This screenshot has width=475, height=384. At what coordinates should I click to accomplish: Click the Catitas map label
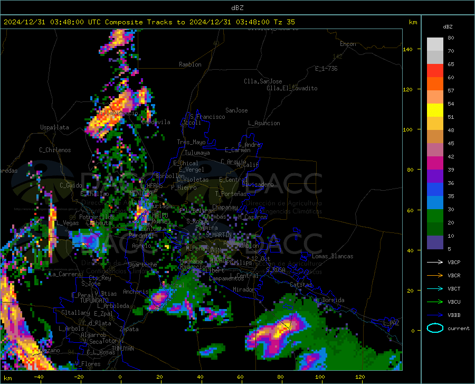[x=301, y=285]
